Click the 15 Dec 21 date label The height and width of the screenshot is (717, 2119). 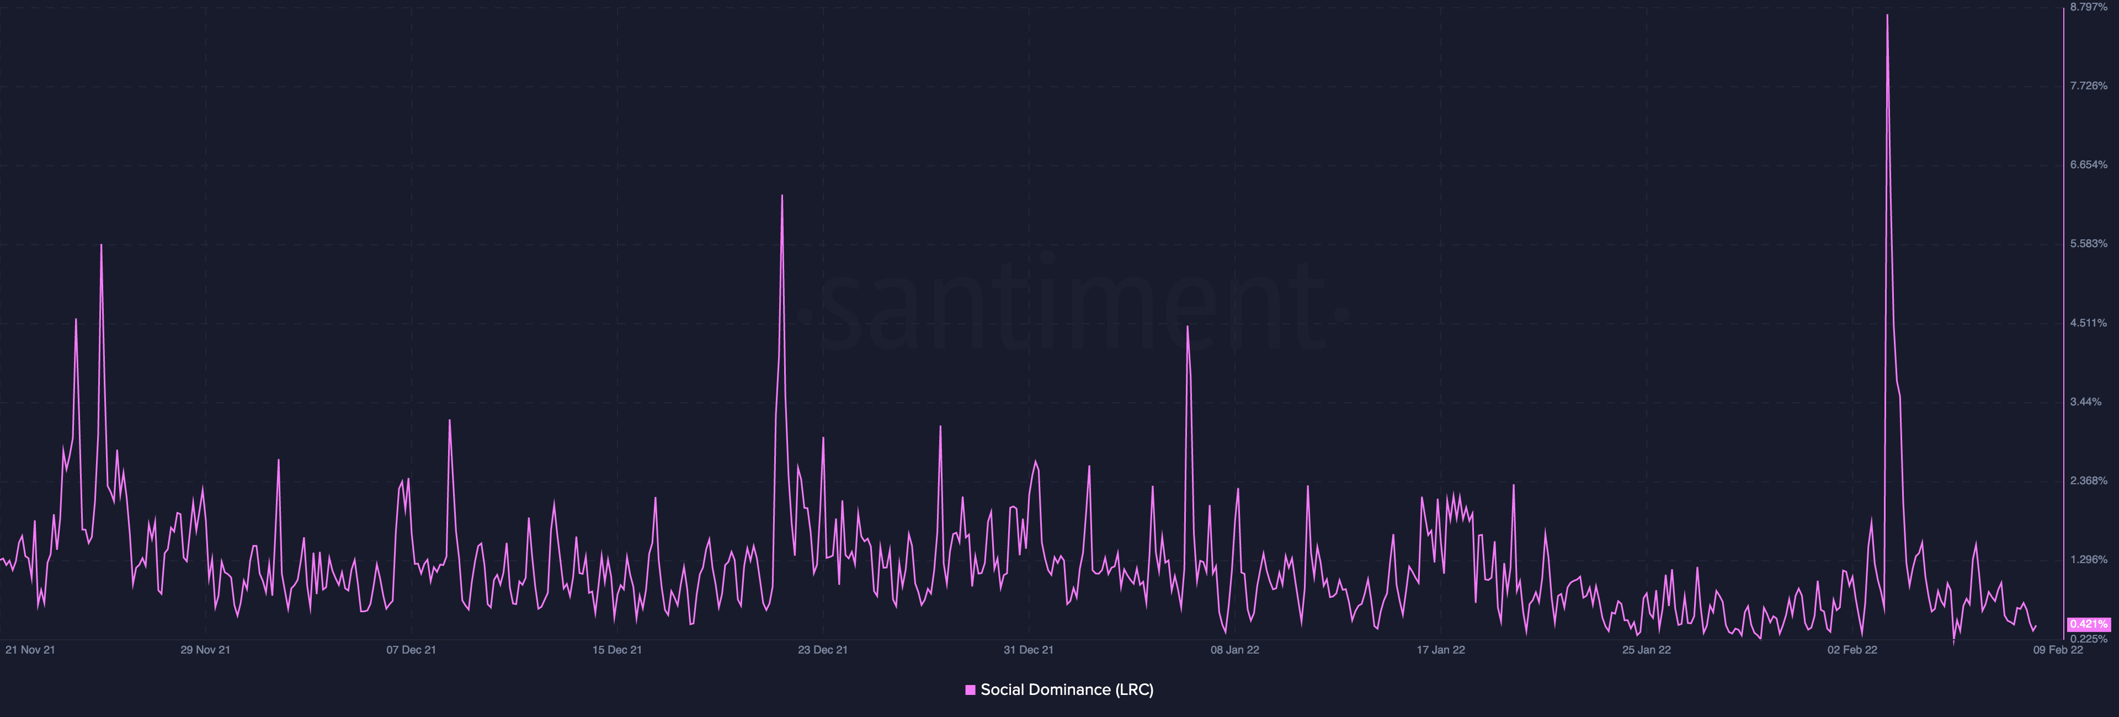pos(617,650)
